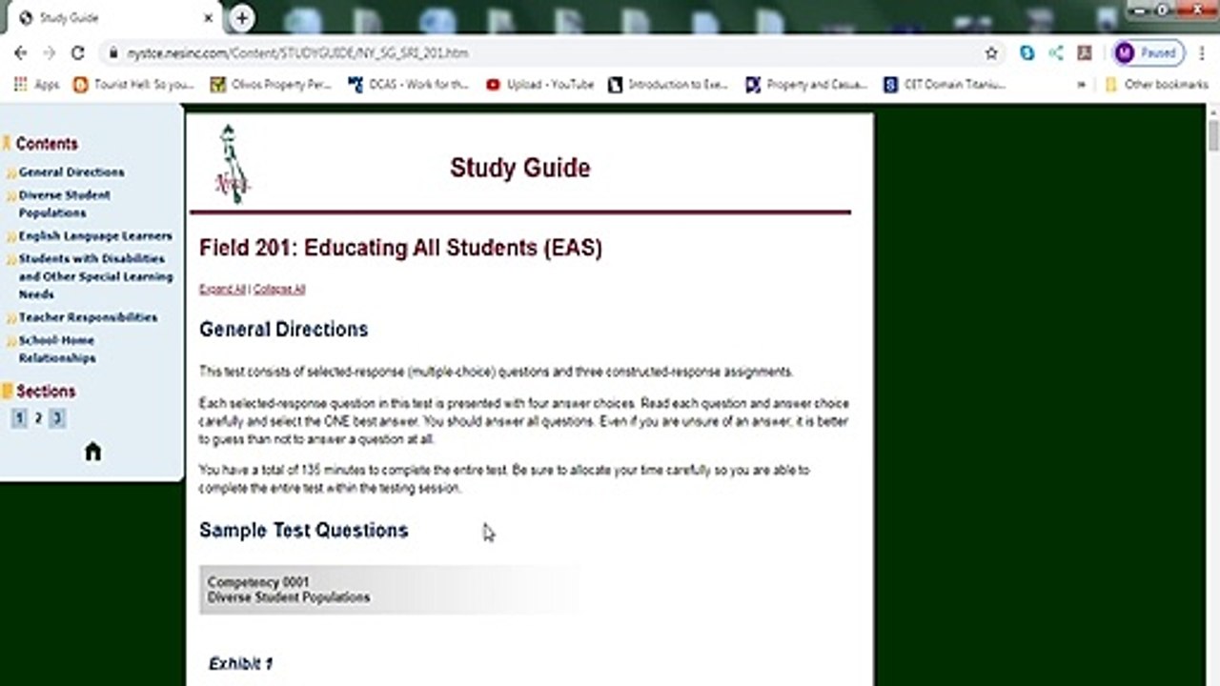Viewport: 1220px width, 686px height.
Task: Close the Study Guide tab
Action: point(209,18)
